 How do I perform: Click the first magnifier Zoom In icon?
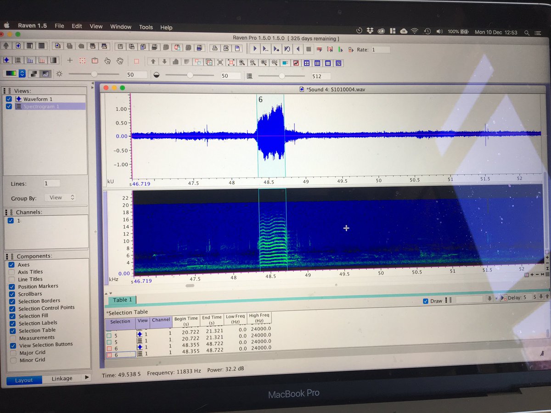[242, 62]
